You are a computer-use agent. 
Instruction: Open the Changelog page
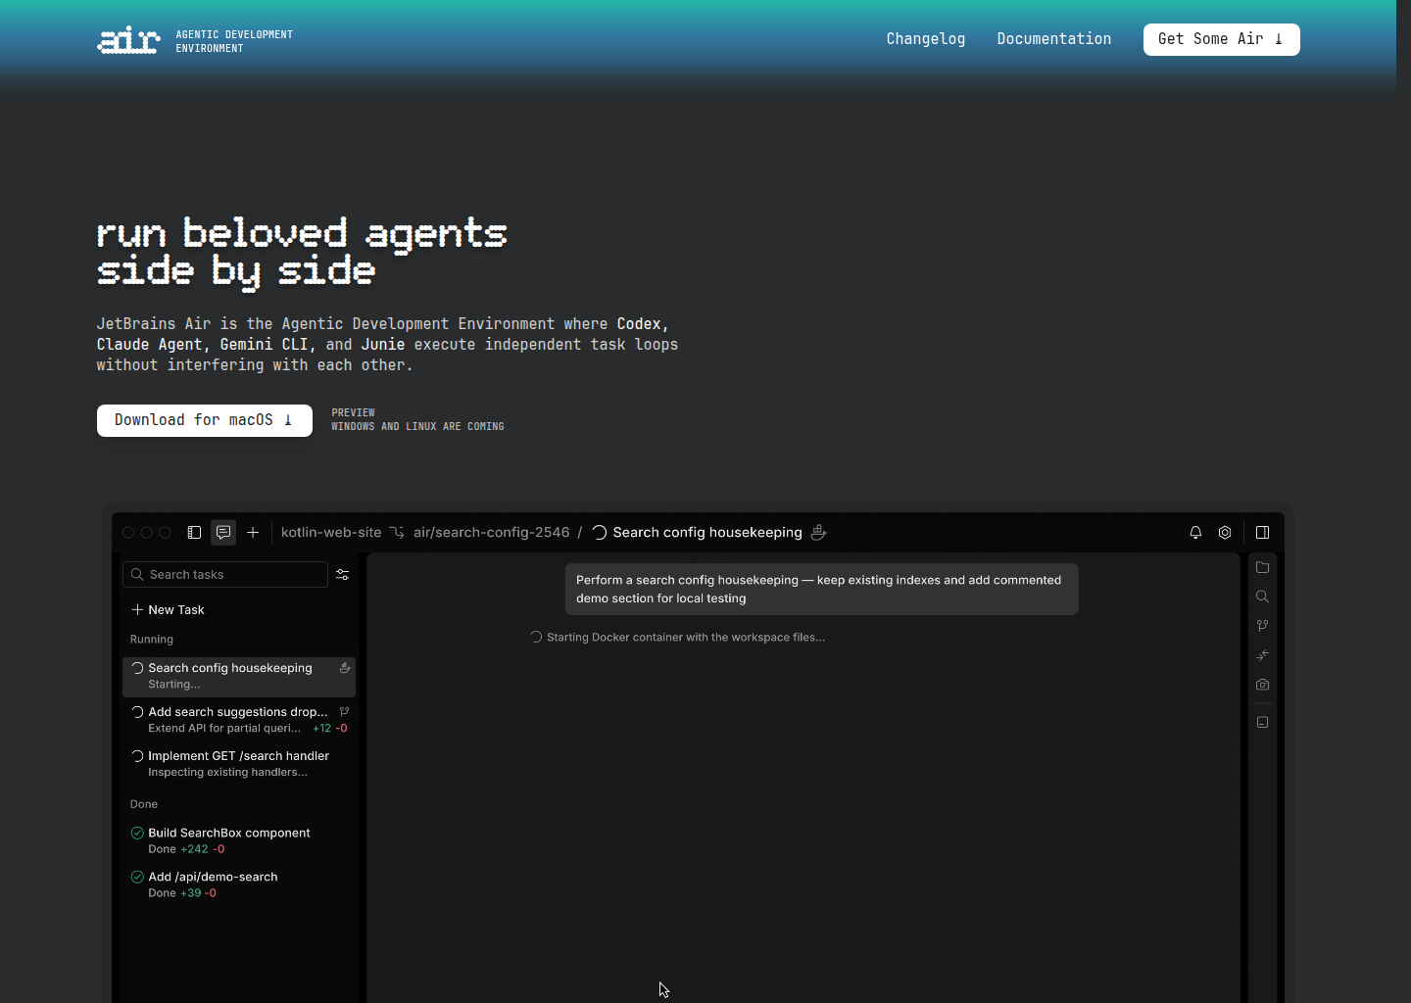tap(926, 39)
